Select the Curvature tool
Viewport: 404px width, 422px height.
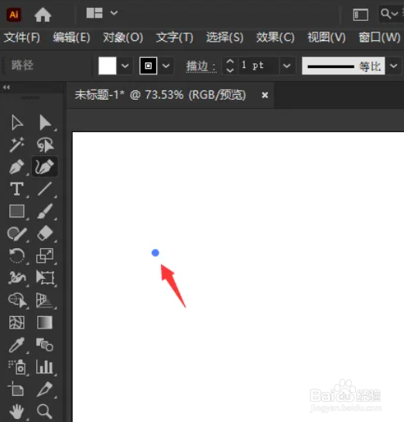[45, 166]
